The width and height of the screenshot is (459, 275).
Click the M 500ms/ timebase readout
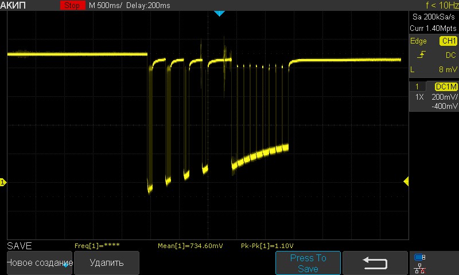pos(105,5)
